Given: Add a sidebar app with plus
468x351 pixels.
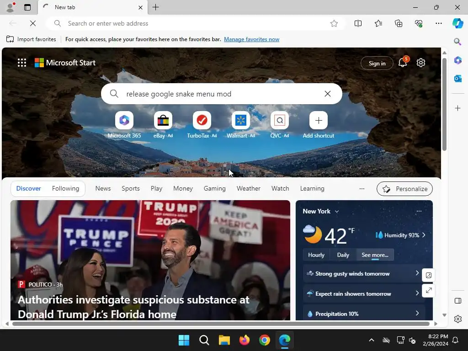Looking at the screenshot, I should pyautogui.click(x=457, y=108).
